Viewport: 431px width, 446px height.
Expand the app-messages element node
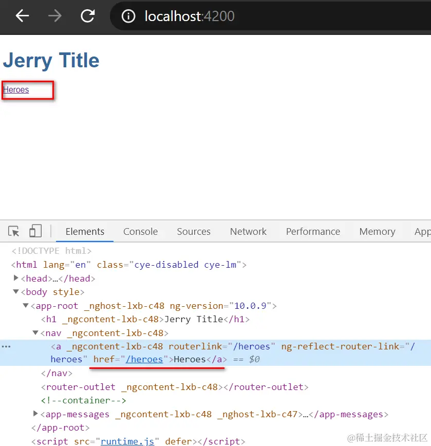pyautogui.click(x=35, y=413)
